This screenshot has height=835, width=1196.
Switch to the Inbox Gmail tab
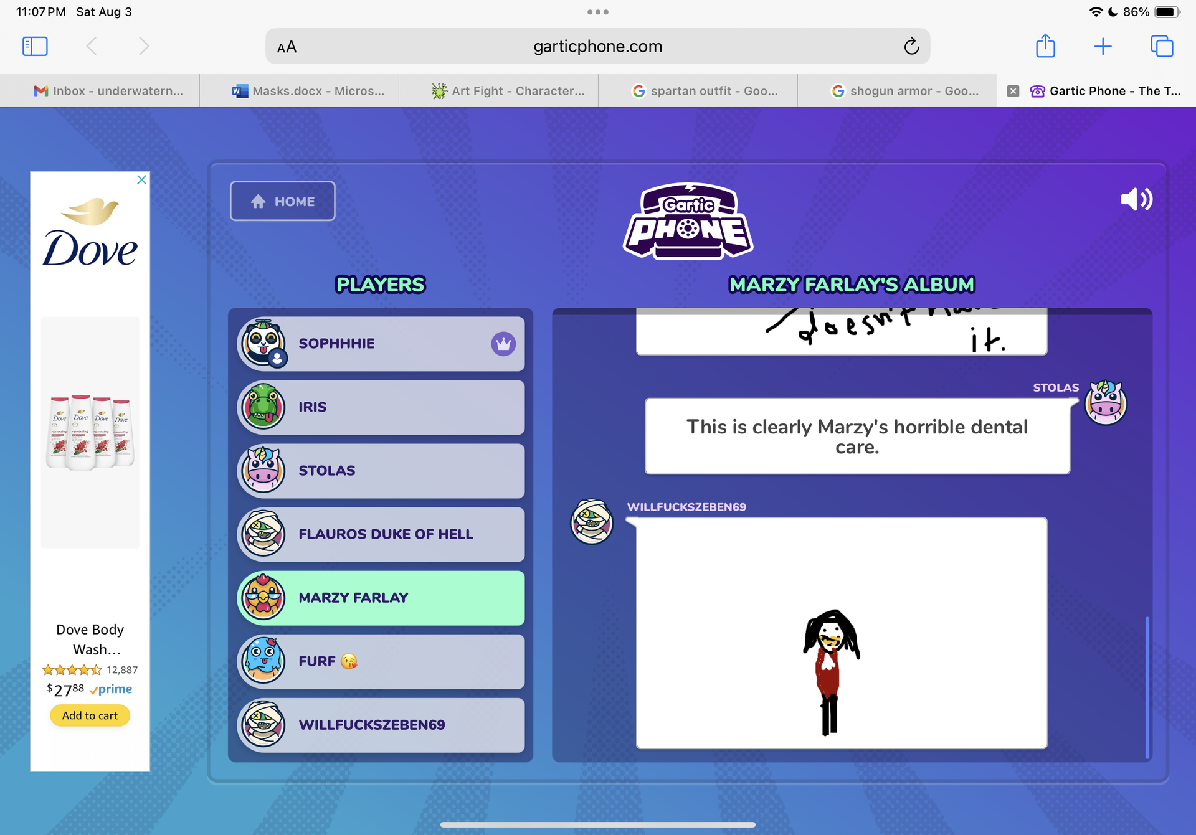pyautogui.click(x=100, y=91)
